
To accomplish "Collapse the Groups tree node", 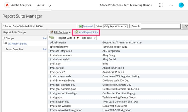I will (x=4, y=38).
